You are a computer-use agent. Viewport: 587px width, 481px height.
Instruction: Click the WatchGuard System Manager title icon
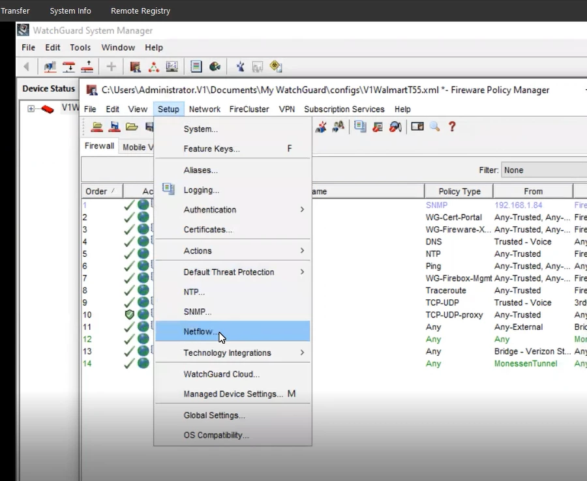(x=23, y=30)
